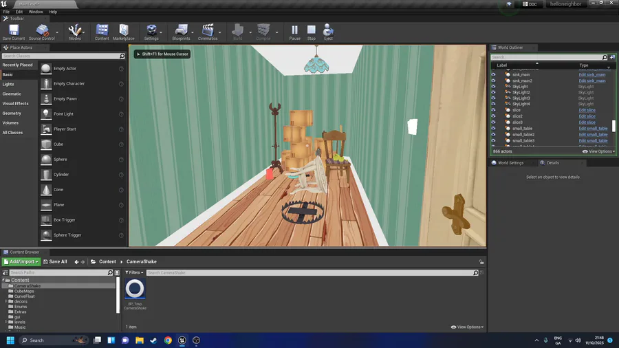This screenshot has width=619, height=348.
Task: Click the Add/Import button
Action: point(21,261)
